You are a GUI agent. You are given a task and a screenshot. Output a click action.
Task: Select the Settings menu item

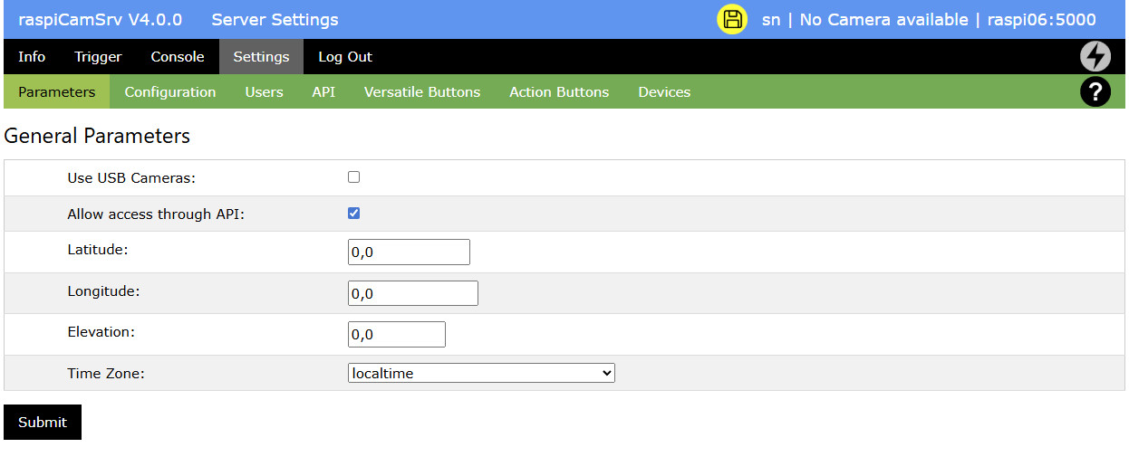pos(261,57)
